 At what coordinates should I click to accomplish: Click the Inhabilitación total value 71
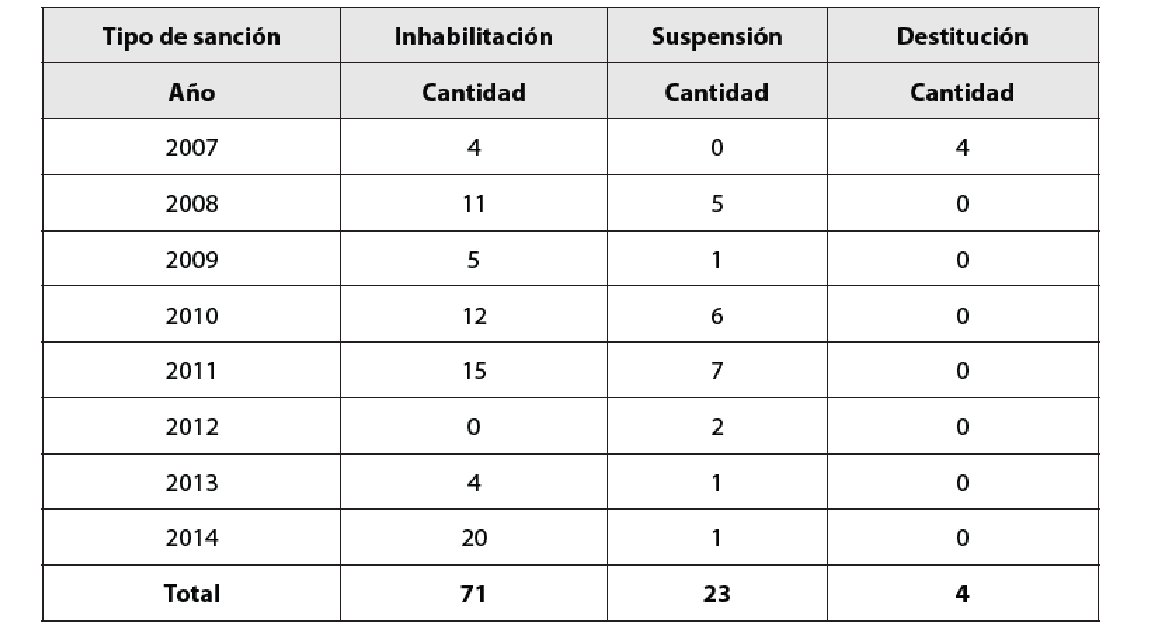(474, 594)
